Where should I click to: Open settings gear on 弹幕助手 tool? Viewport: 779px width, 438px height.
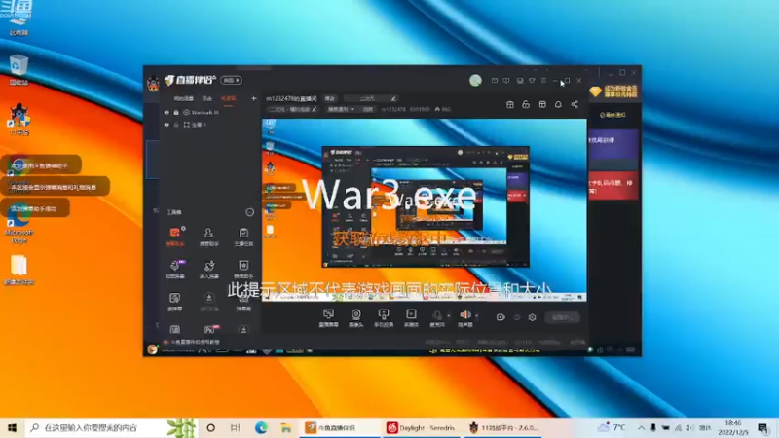183,229
